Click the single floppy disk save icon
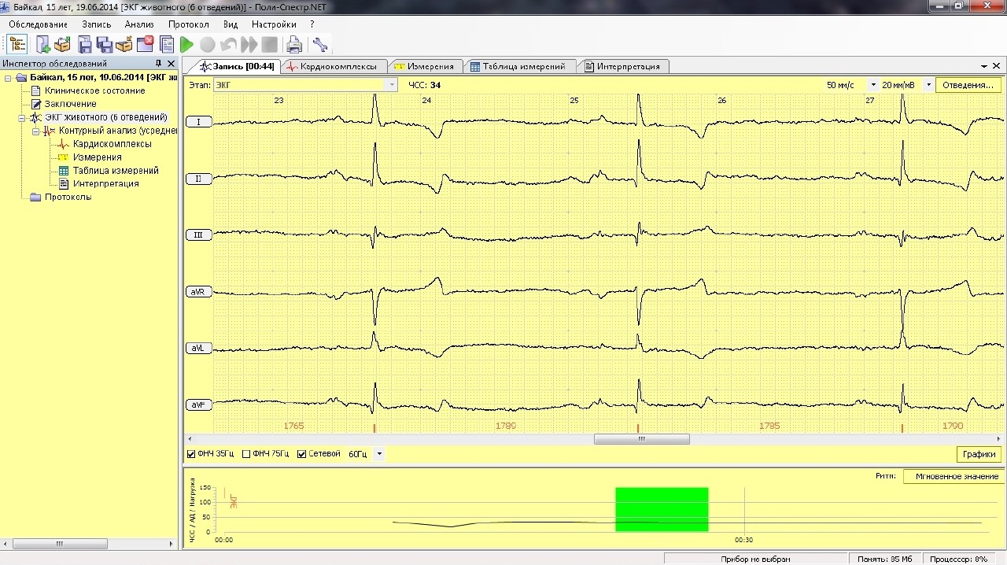 point(85,44)
